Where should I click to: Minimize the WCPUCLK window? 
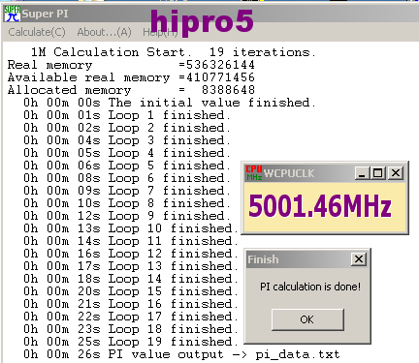(x=362, y=173)
